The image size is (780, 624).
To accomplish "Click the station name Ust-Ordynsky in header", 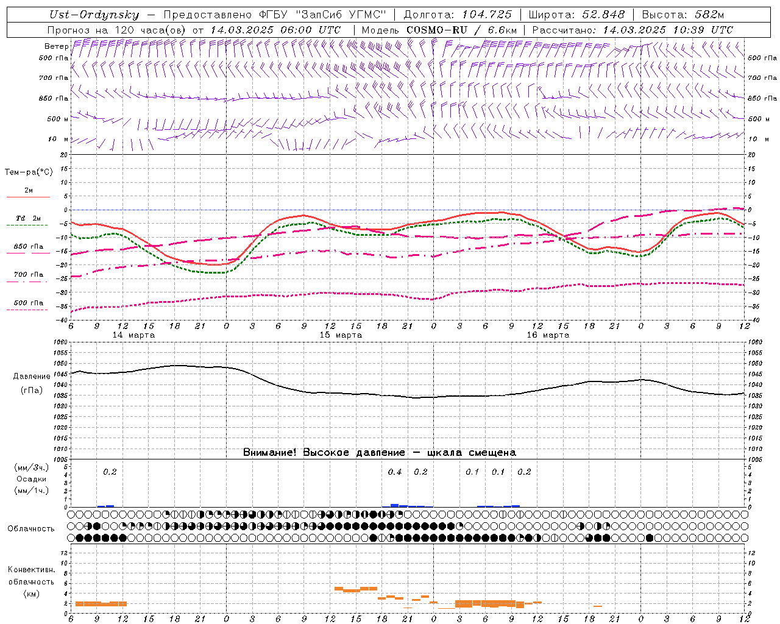I will pos(94,15).
